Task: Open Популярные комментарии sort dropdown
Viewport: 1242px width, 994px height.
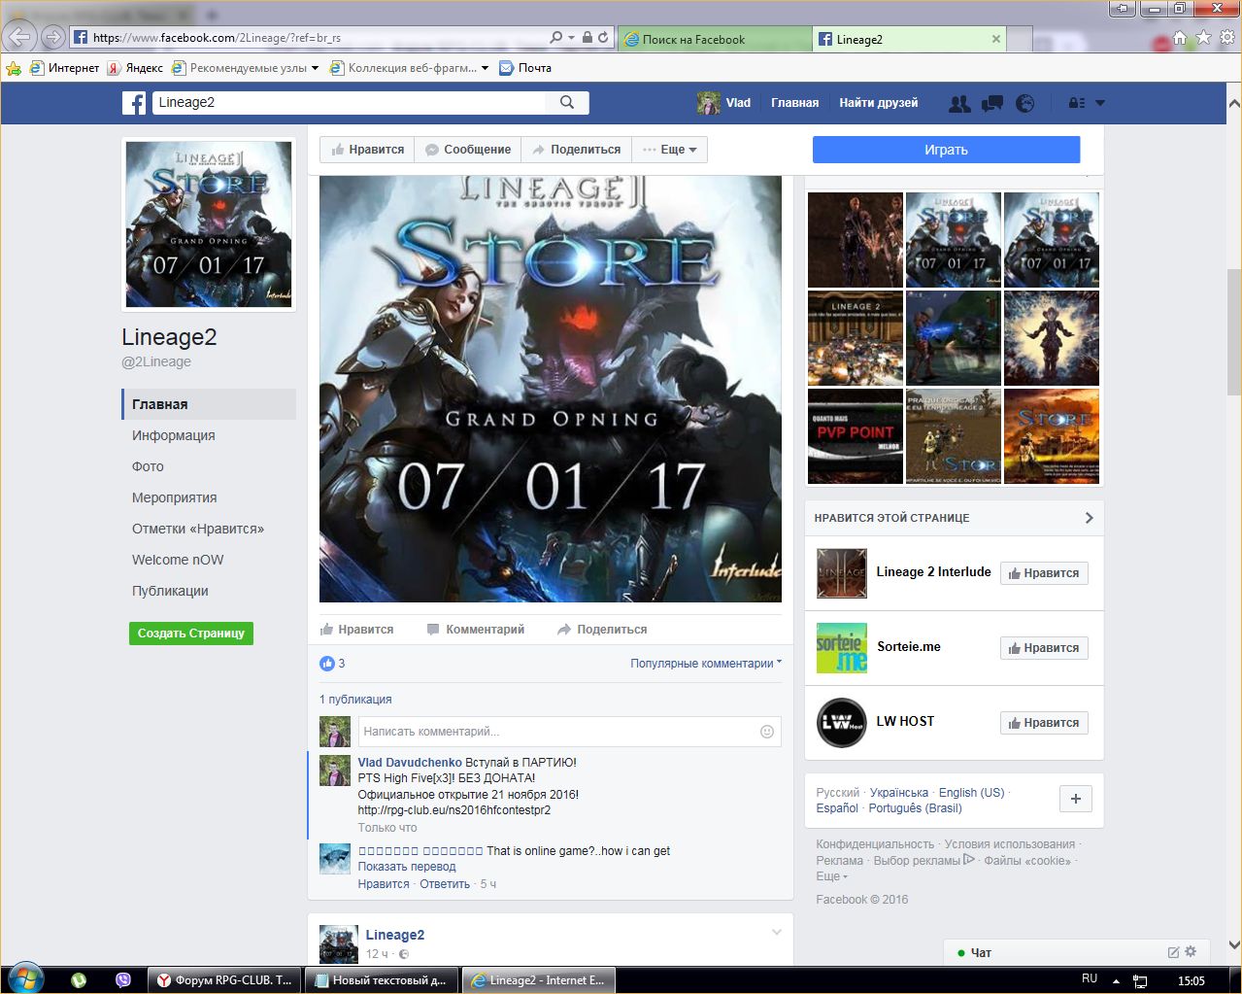Action: 706,664
